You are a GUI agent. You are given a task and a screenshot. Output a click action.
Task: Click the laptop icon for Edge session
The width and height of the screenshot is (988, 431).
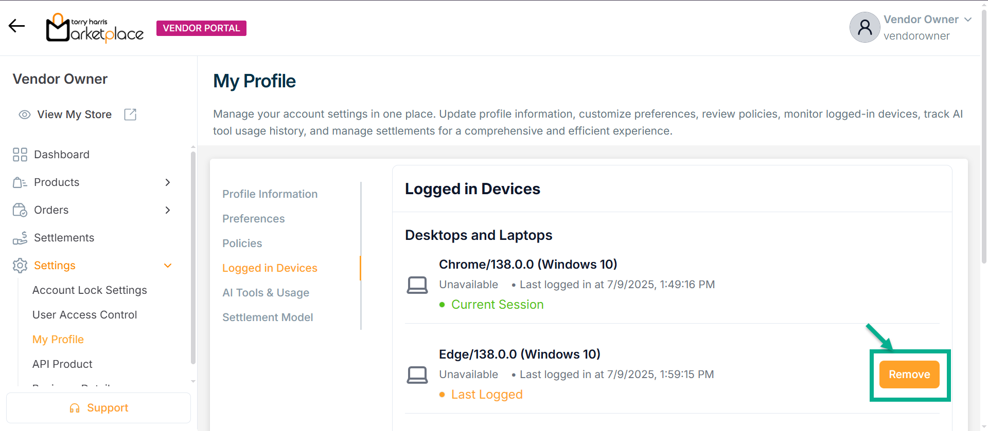(417, 374)
